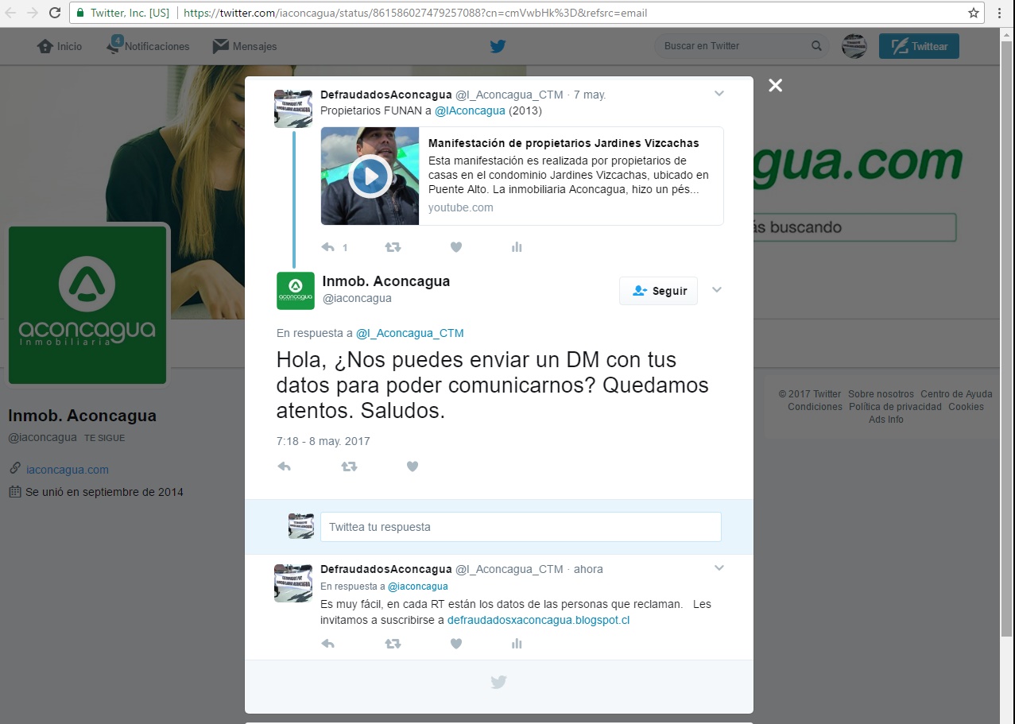View analytics of the ahora tweet

(517, 644)
